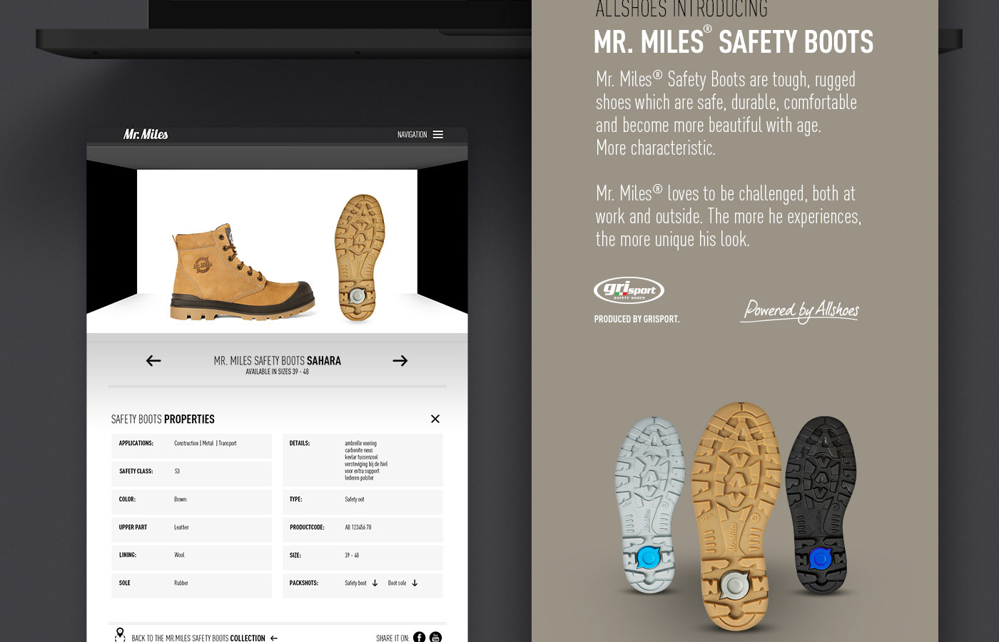Open Back to the Mr.Miles Safety Boots Collection link
The width and height of the screenshot is (999, 642).
pos(198,638)
